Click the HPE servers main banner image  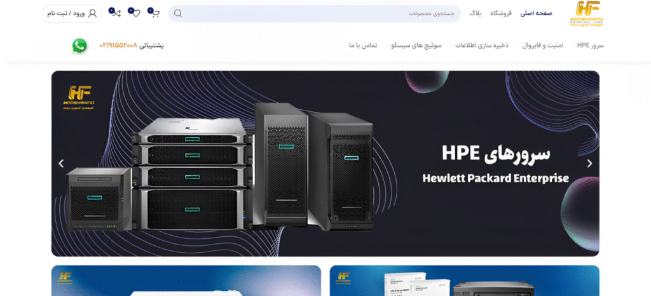[325, 163]
